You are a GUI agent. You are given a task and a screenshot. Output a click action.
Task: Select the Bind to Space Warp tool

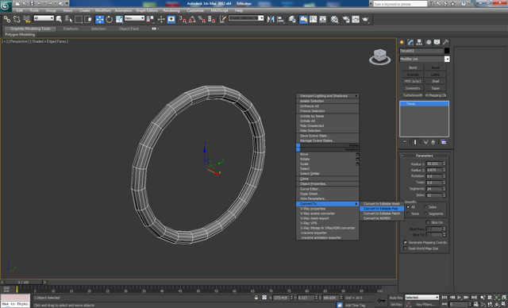point(26,19)
